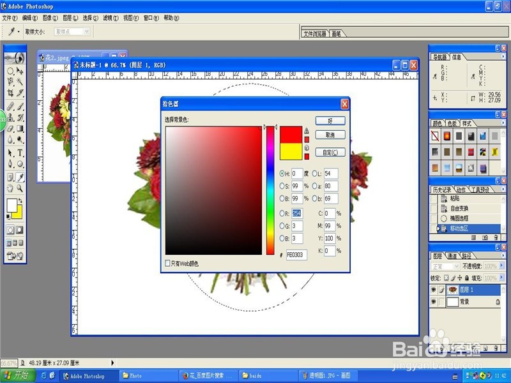
Task: Switch to the 通道 Channels tab
Action: [x=452, y=256]
